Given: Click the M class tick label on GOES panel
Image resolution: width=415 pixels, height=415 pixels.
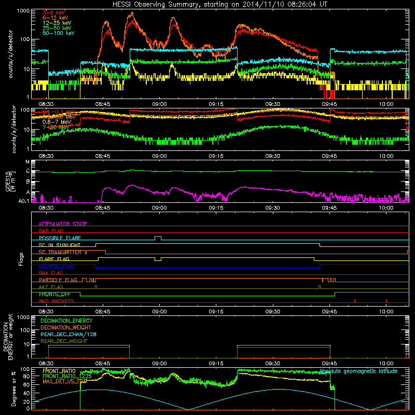Looking at the screenshot, I should click(x=27, y=162).
